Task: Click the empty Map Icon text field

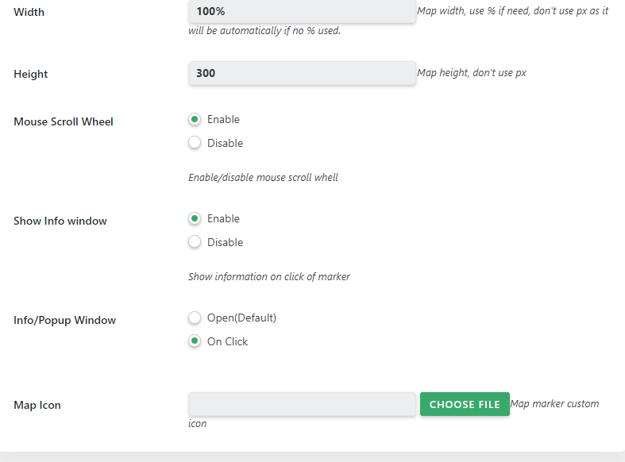Action: tap(302, 404)
